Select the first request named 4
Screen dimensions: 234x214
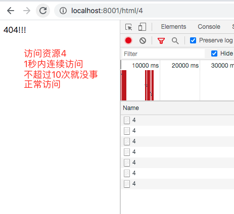[x=177, y=120]
